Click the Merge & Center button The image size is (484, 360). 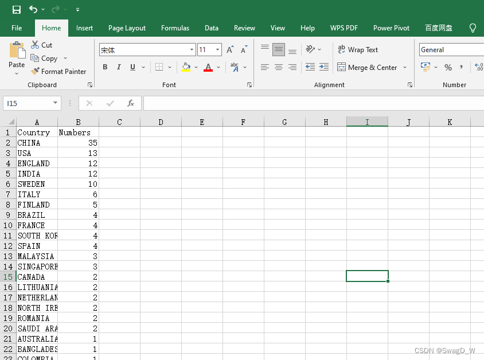point(367,67)
